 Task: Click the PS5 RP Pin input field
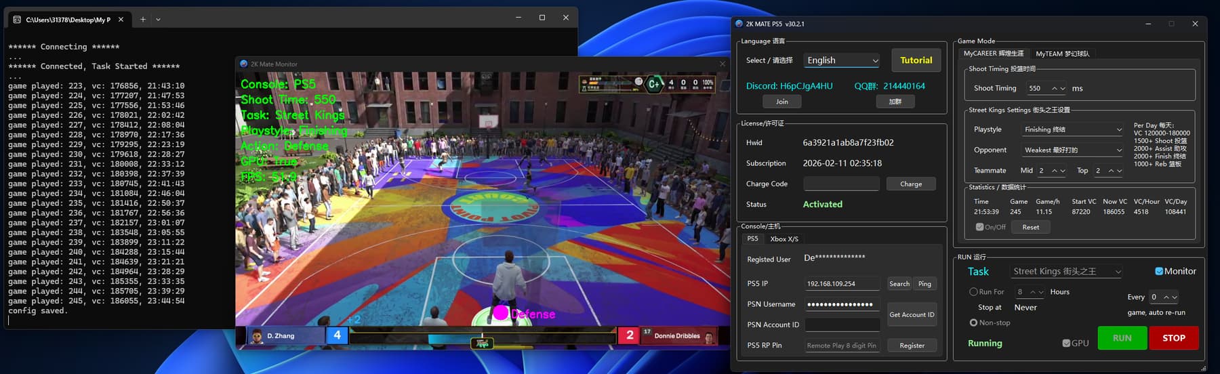point(842,346)
